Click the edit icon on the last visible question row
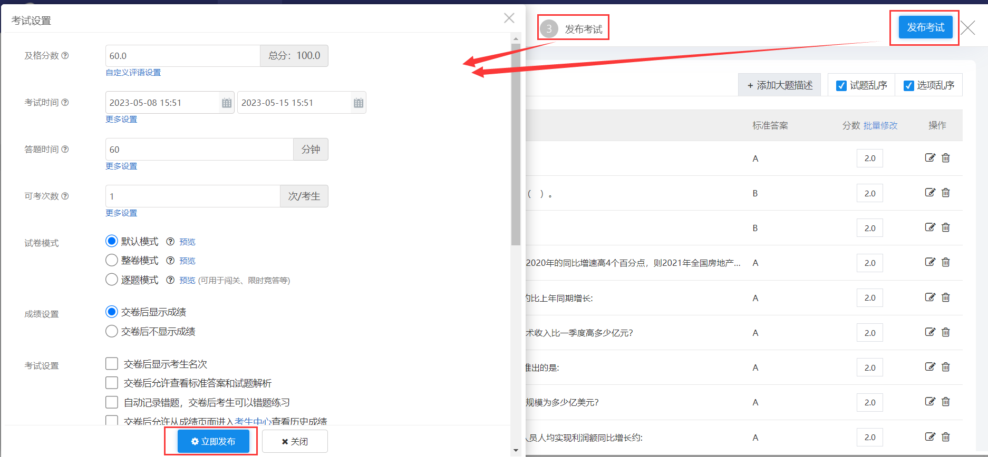 pos(930,437)
